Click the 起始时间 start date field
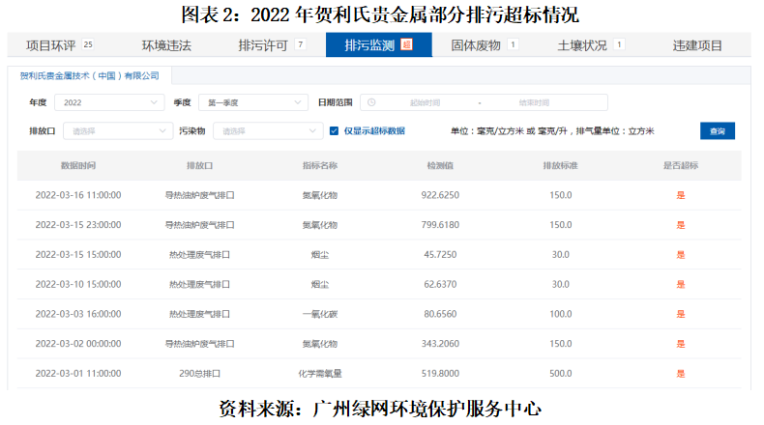Image resolution: width=764 pixels, height=425 pixels. (x=425, y=102)
